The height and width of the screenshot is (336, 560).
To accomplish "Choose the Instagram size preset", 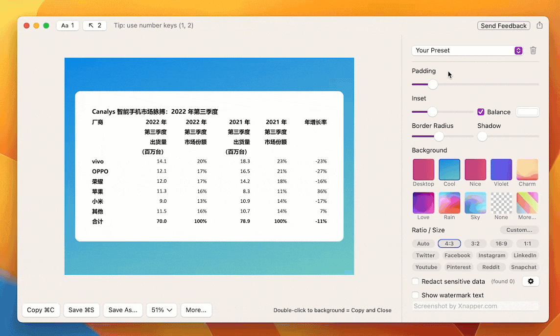I will [492, 255].
